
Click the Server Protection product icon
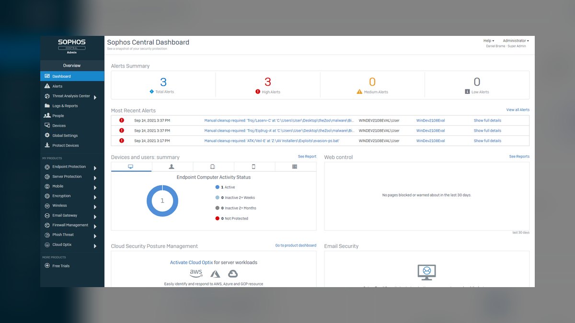[x=47, y=177]
